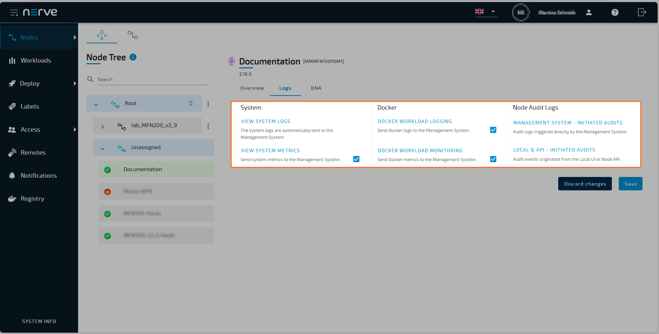Discard changes for Documentation node
Screen dimensions: 659x334
[x=585, y=183]
